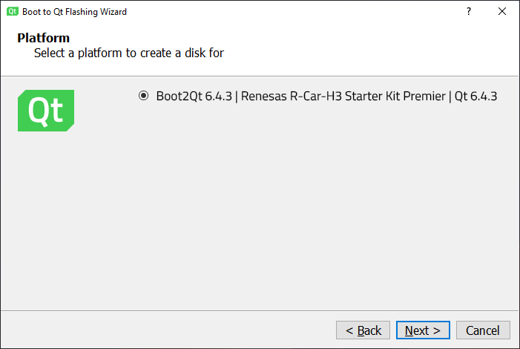Proceed with the Next button

(x=422, y=330)
